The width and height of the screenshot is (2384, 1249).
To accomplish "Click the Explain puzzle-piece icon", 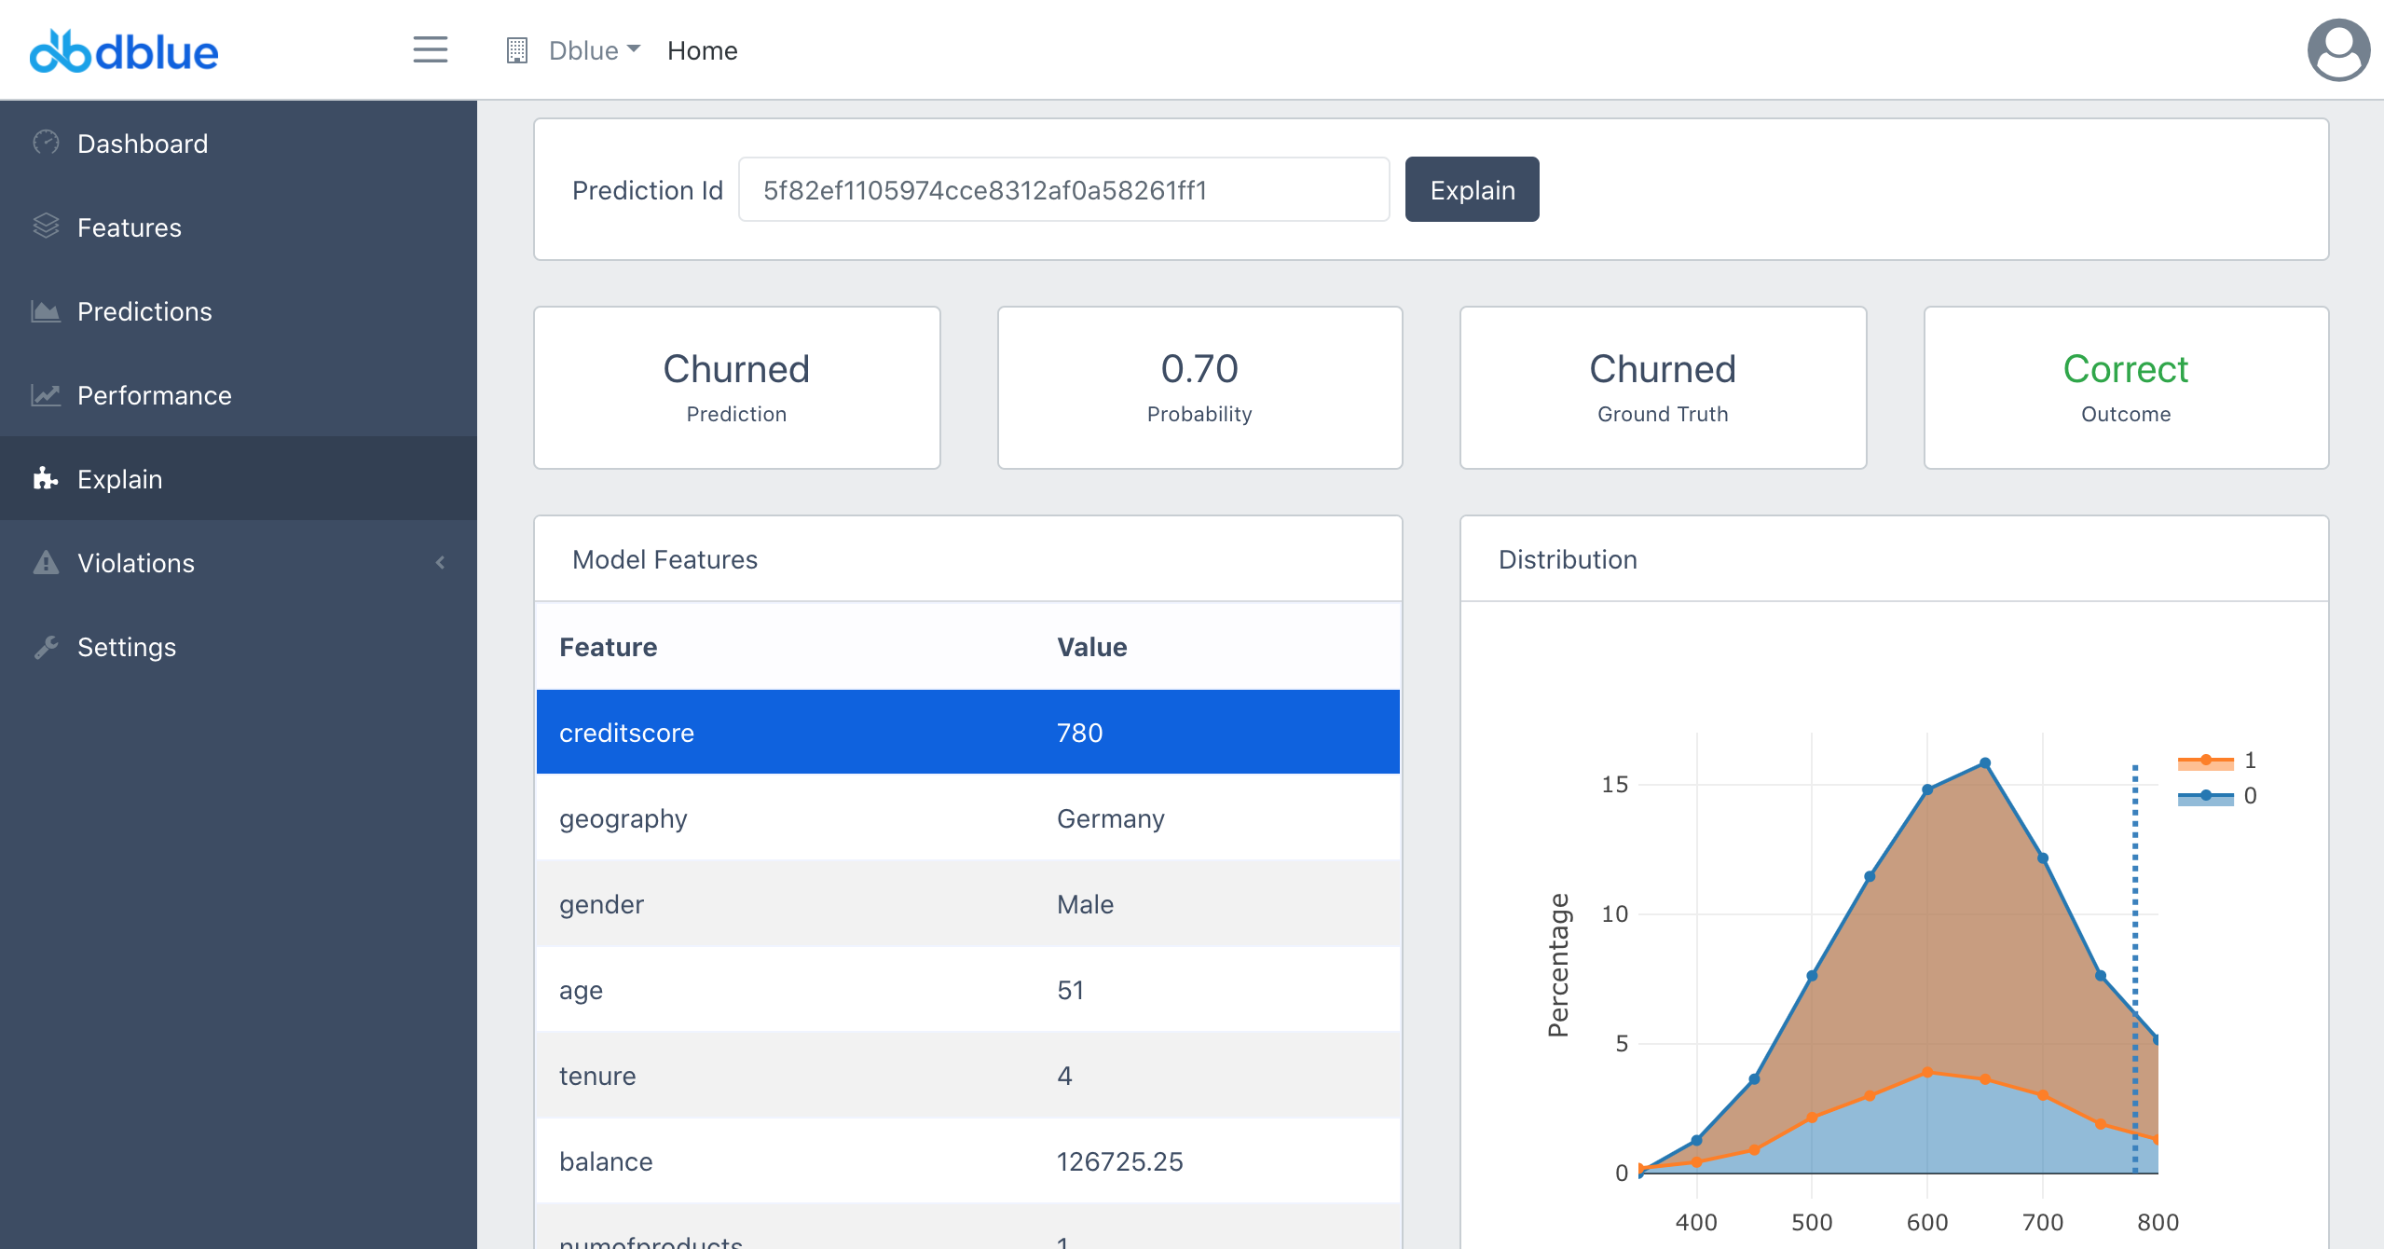I will tap(46, 478).
